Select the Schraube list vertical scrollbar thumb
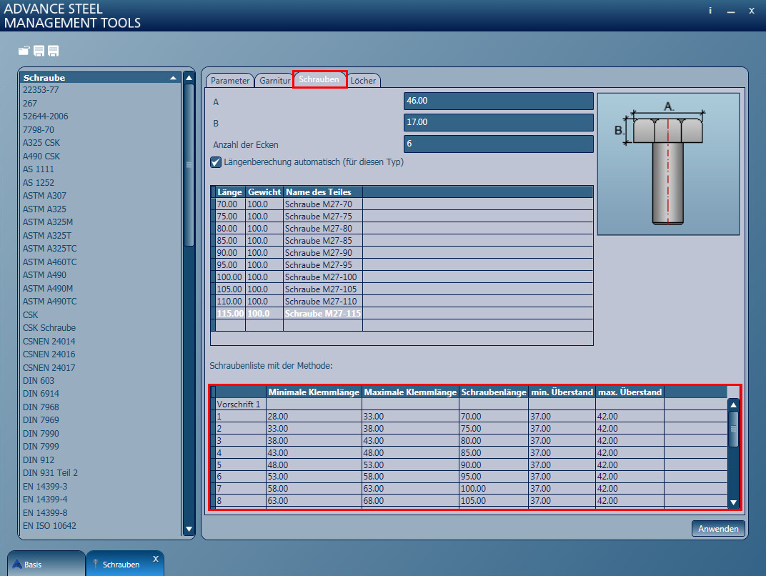Screen dimensions: 766x576 (189, 165)
